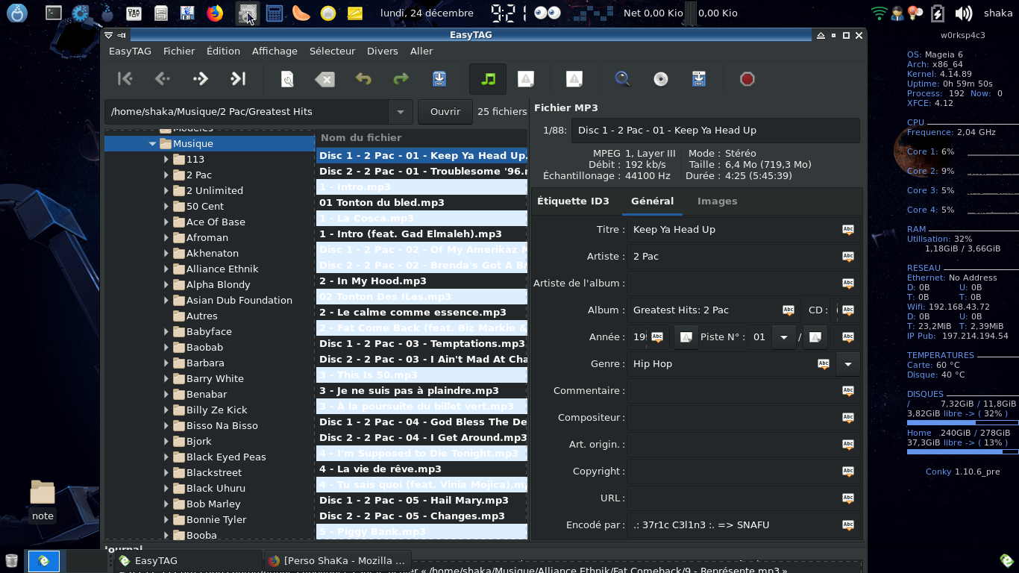Apply Compositeur Abc icon
Viewport: 1019px width, 573px height.
click(847, 417)
